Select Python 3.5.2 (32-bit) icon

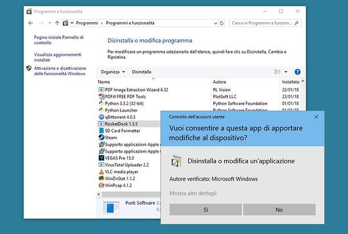101,104
